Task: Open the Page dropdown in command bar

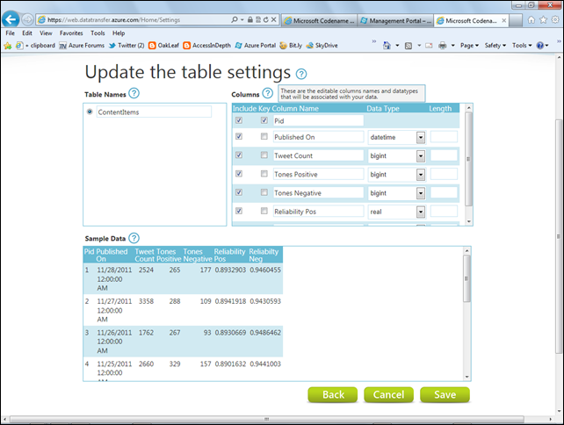Action: pyautogui.click(x=469, y=46)
